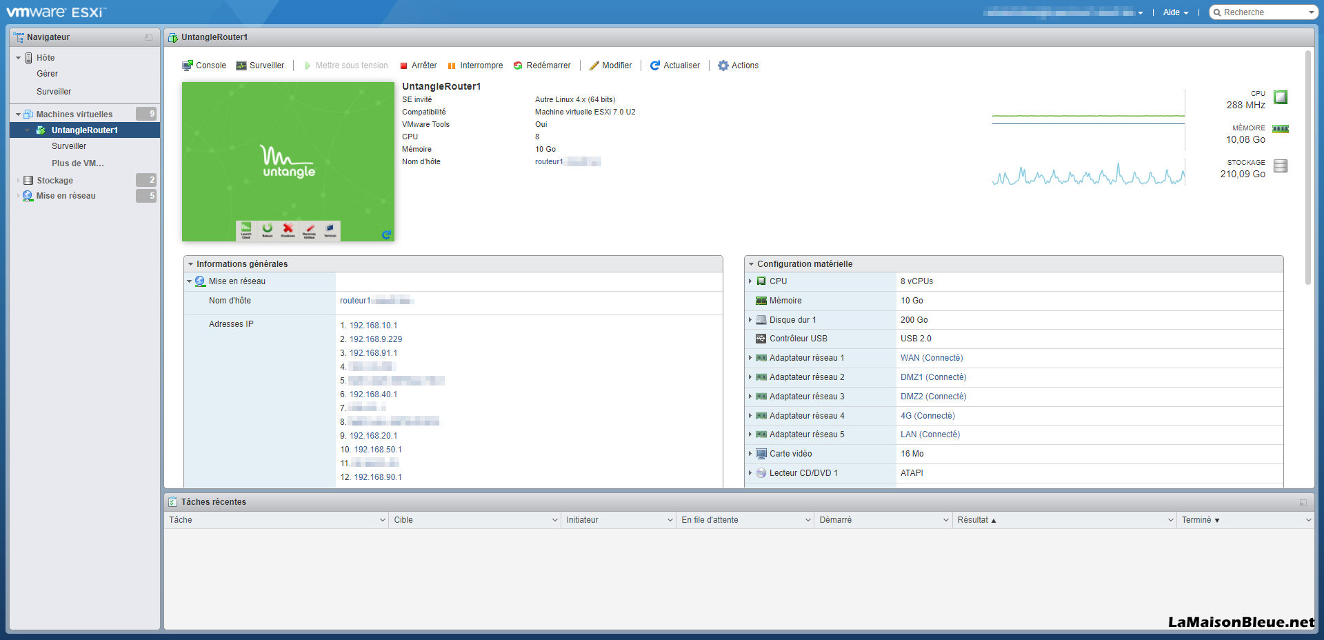Collapse the Hôte tree node
The image size is (1324, 640).
coord(18,58)
